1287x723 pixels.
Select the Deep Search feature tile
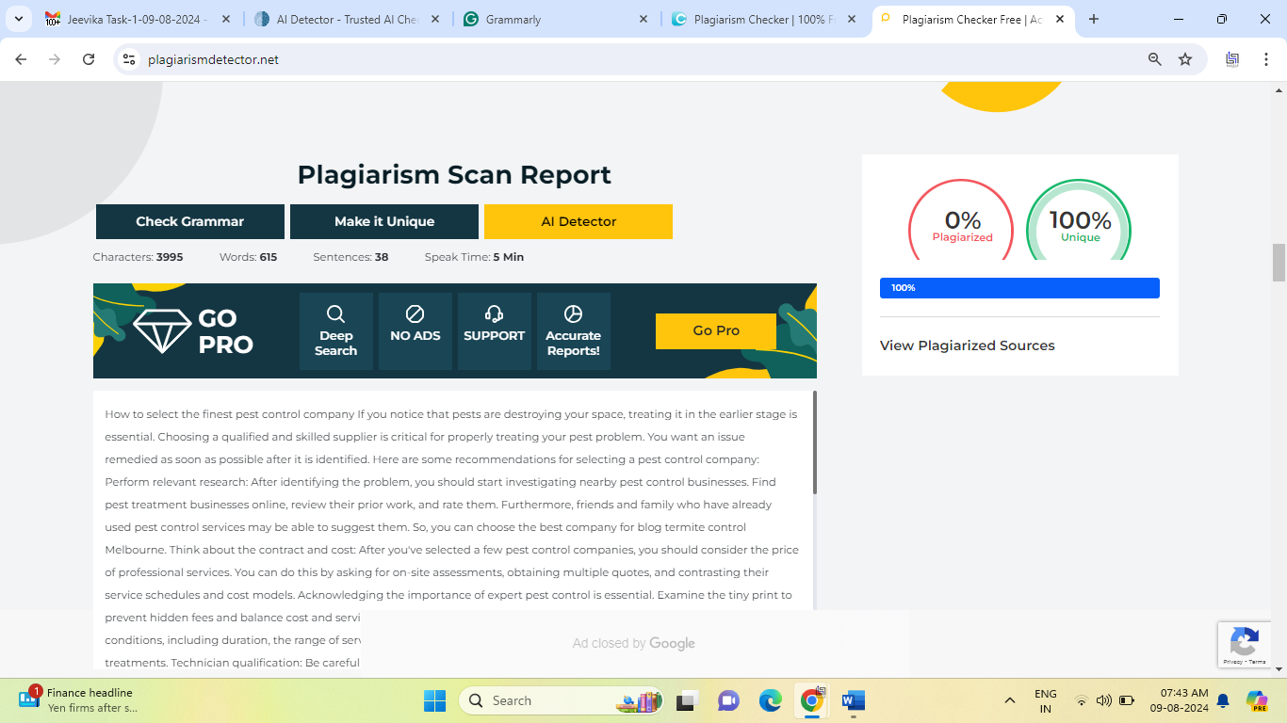click(336, 331)
